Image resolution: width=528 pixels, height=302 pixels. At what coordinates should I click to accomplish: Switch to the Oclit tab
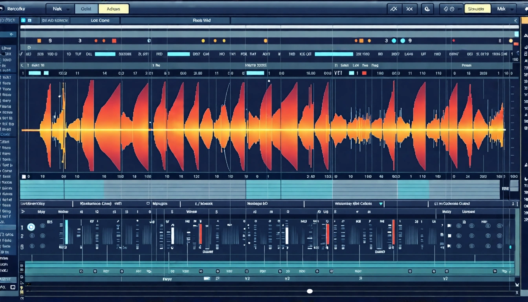coord(86,9)
